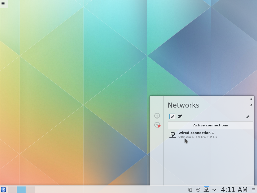Image resolution: width=257 pixels, height=193 pixels.
Task: Click the Active connections section header
Action: (210, 125)
